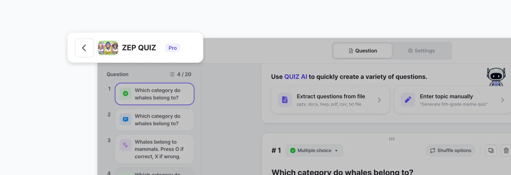Viewport: 511px width, 175px height.
Task: Click the Shuffle options button
Action: pyautogui.click(x=450, y=151)
